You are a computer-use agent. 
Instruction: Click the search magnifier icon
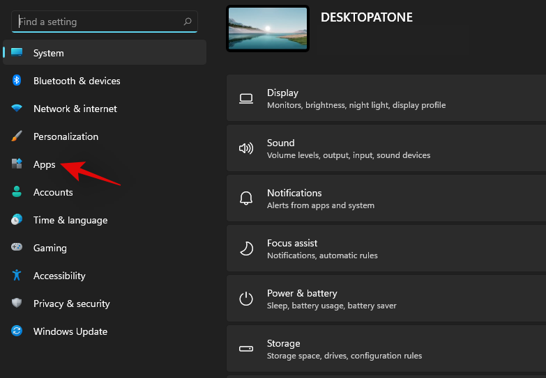(187, 22)
